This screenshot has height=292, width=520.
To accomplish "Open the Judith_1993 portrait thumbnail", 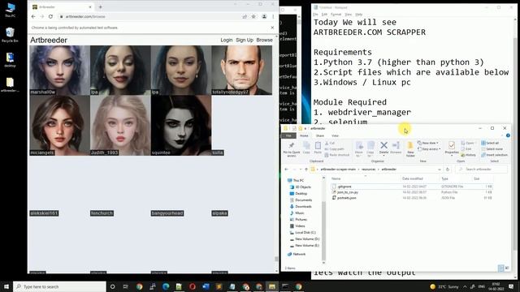I will pos(120,126).
